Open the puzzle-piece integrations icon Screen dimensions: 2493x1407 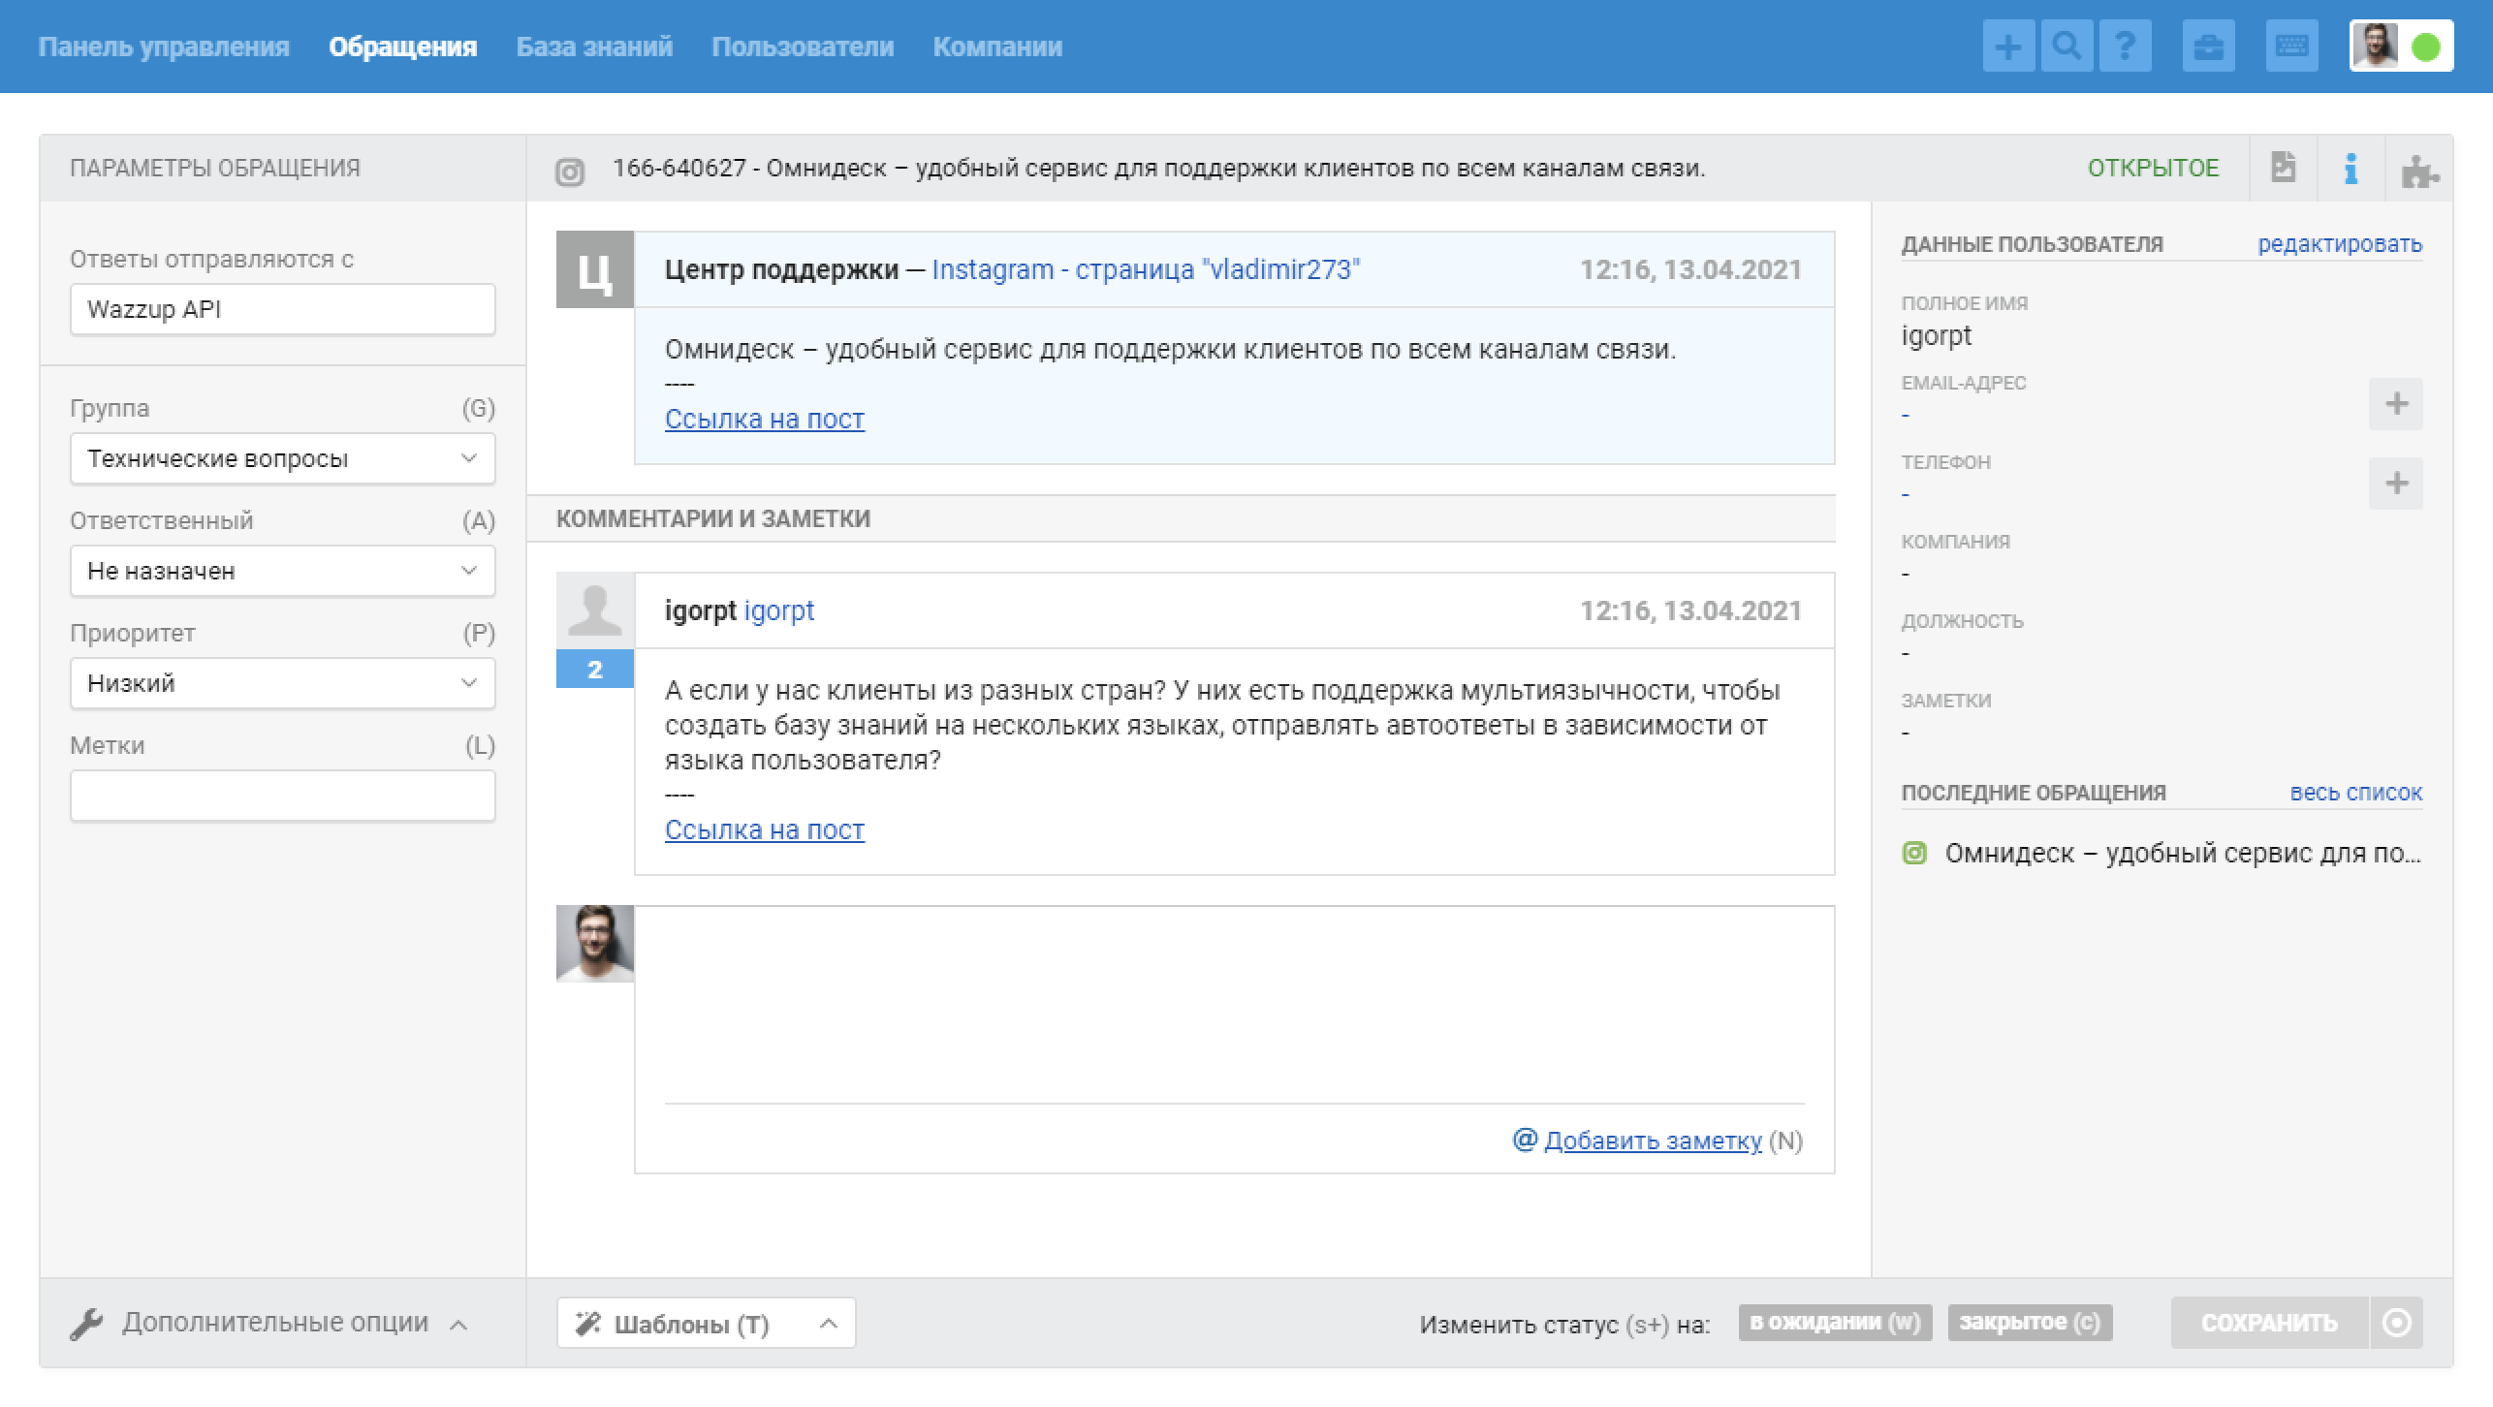2419,171
